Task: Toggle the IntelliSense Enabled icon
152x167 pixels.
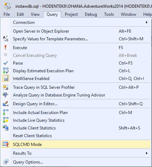Action: 6,78
